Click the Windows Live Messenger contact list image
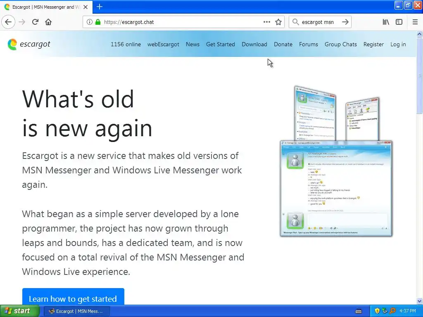Image resolution: width=423 pixels, height=317 pixels. coord(315,113)
